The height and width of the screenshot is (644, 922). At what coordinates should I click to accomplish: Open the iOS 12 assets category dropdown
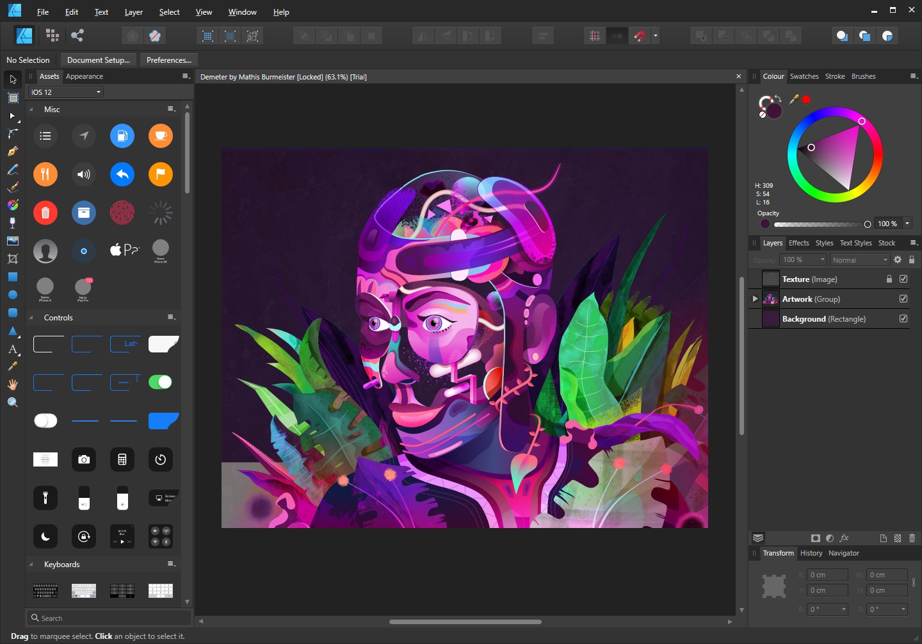pyautogui.click(x=65, y=92)
